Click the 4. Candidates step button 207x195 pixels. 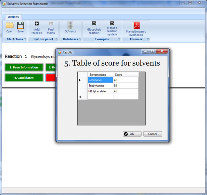24,78
